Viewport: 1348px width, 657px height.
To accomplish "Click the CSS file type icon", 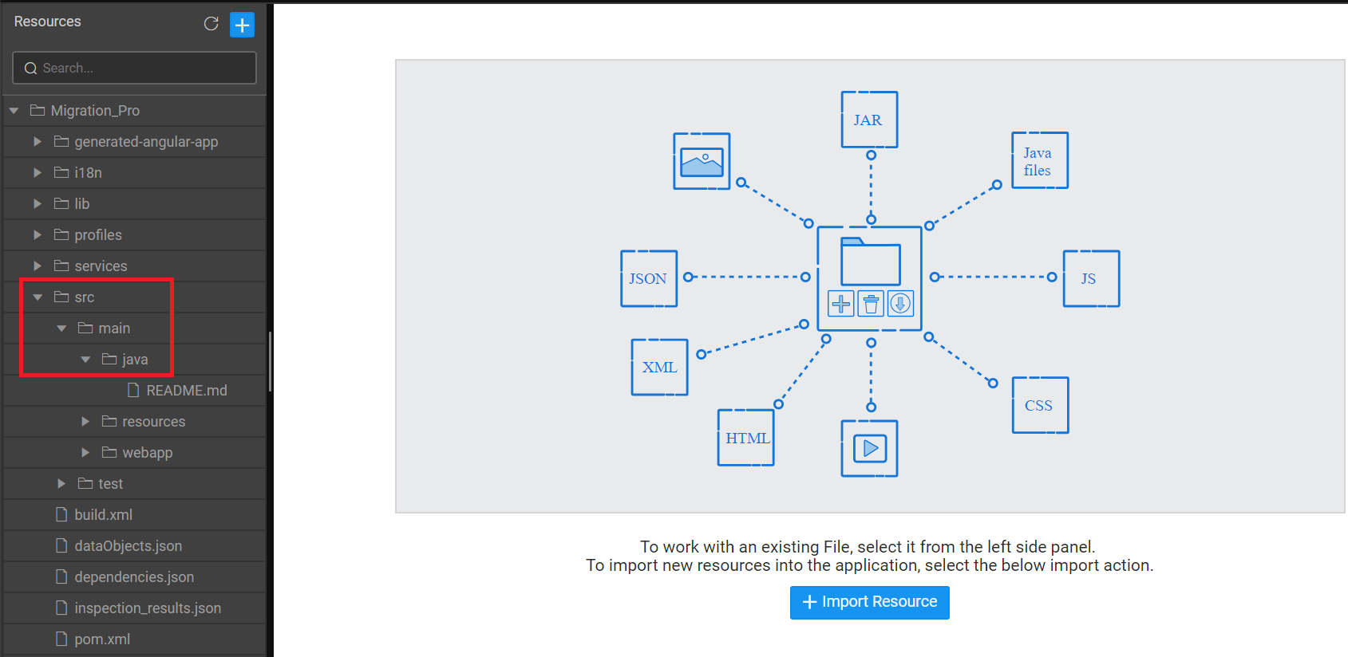I will click(x=1039, y=405).
